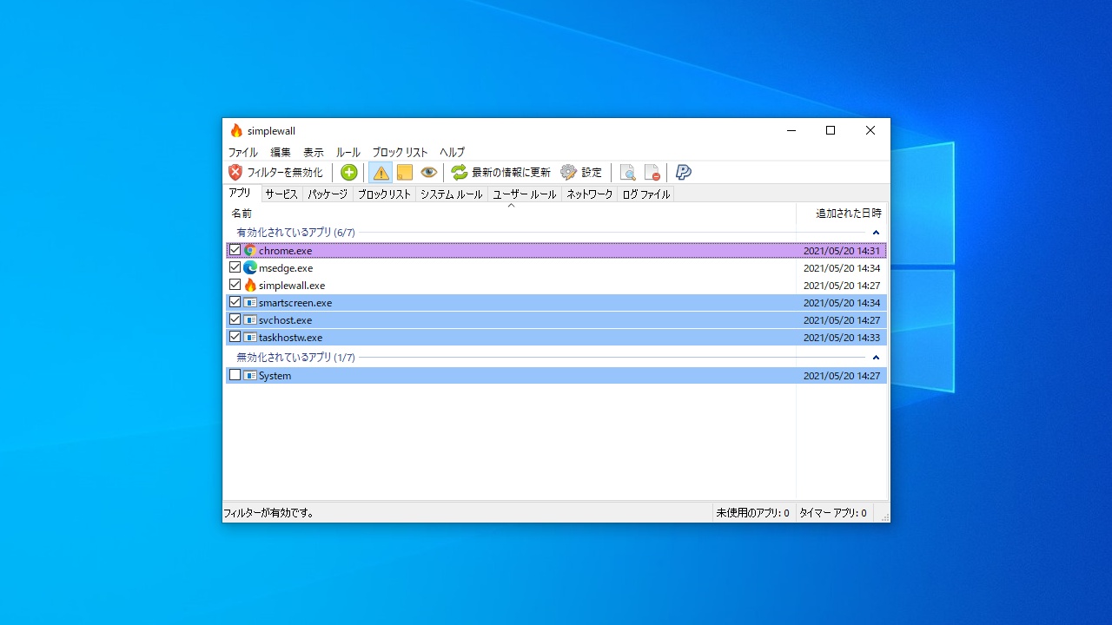Maximize the simplewall window

click(x=831, y=131)
